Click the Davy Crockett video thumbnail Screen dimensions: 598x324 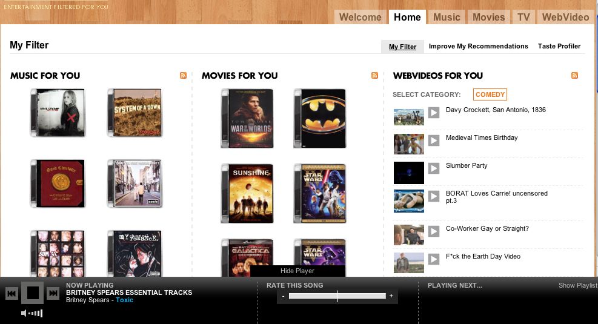click(x=409, y=117)
